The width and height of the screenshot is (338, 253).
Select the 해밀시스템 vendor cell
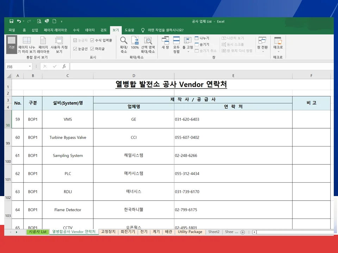coord(134,155)
